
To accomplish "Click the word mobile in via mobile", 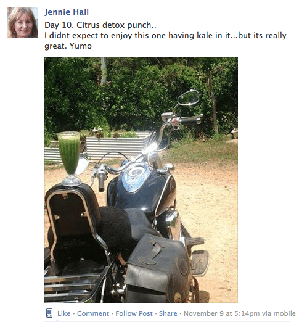I will pos(285,313).
